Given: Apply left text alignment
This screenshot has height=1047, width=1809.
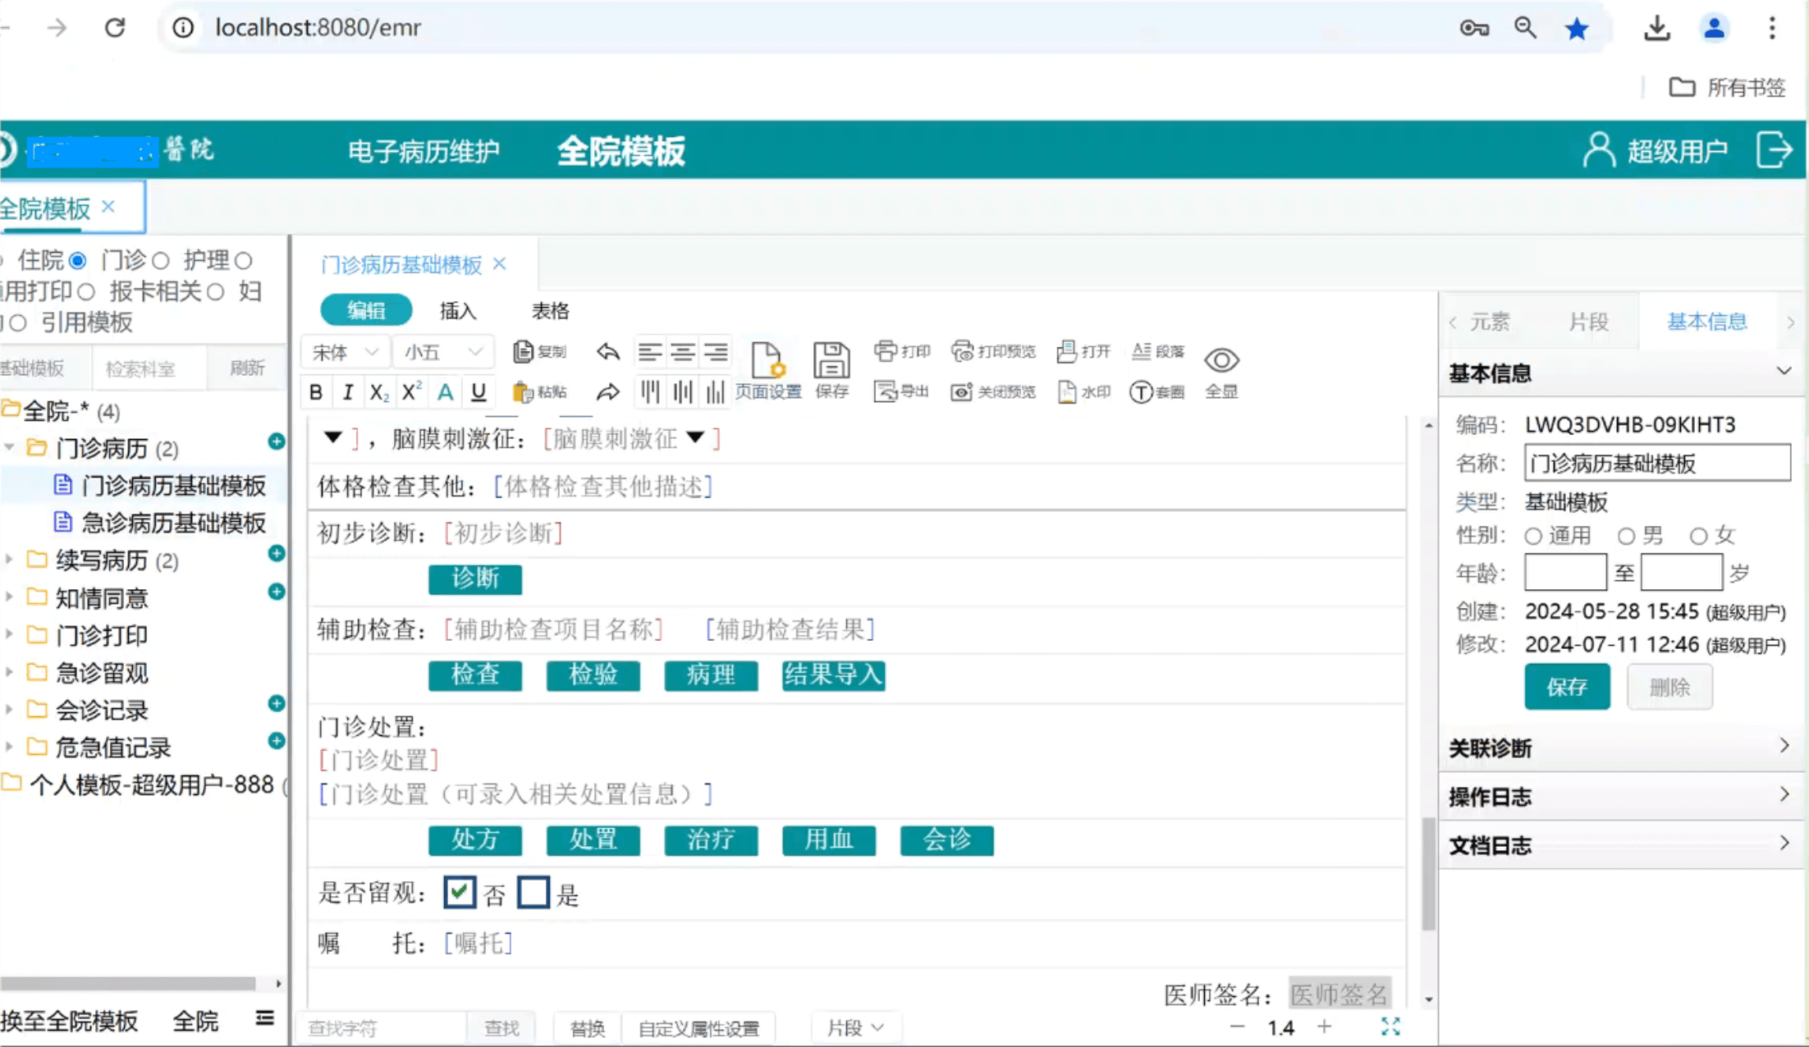Looking at the screenshot, I should pyautogui.click(x=650, y=353).
